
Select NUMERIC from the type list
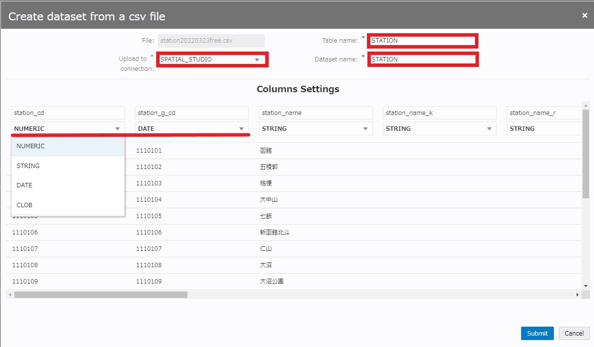click(x=67, y=146)
